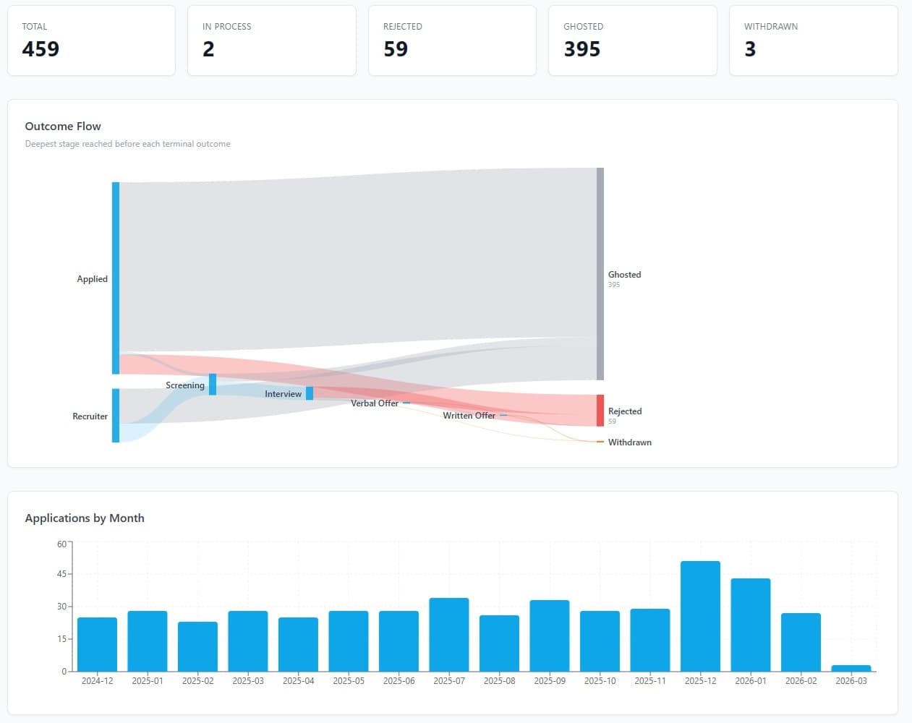This screenshot has width=912, height=723.
Task: Click the Ghosted outcome label
Action: [624, 274]
